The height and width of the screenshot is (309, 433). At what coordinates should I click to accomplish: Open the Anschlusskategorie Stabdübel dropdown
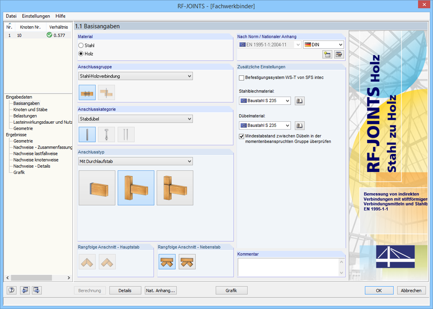point(136,119)
